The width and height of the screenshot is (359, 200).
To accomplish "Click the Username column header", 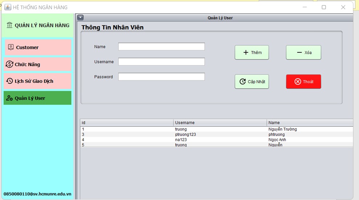I will point(220,123).
